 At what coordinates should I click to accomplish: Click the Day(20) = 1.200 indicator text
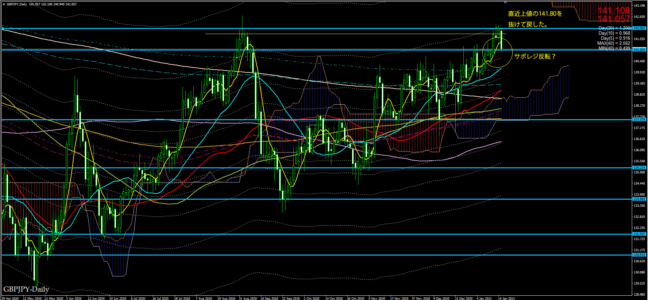614,28
